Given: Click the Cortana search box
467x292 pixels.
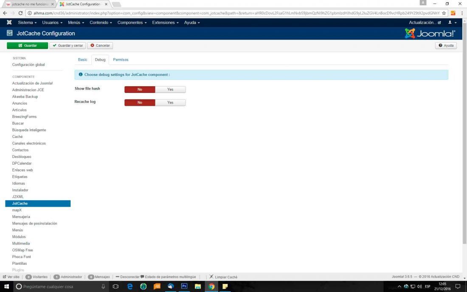Looking at the screenshot, I should [61, 286].
